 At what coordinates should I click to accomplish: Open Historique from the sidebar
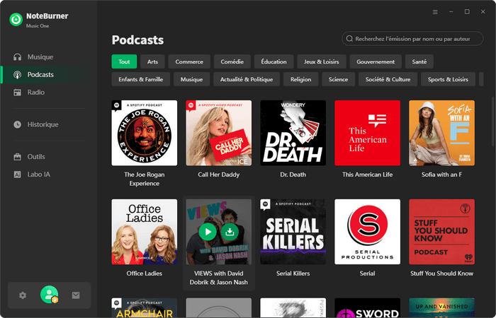pyautogui.click(x=43, y=124)
